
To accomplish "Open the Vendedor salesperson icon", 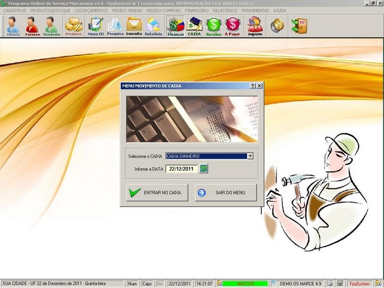I will 52,26.
